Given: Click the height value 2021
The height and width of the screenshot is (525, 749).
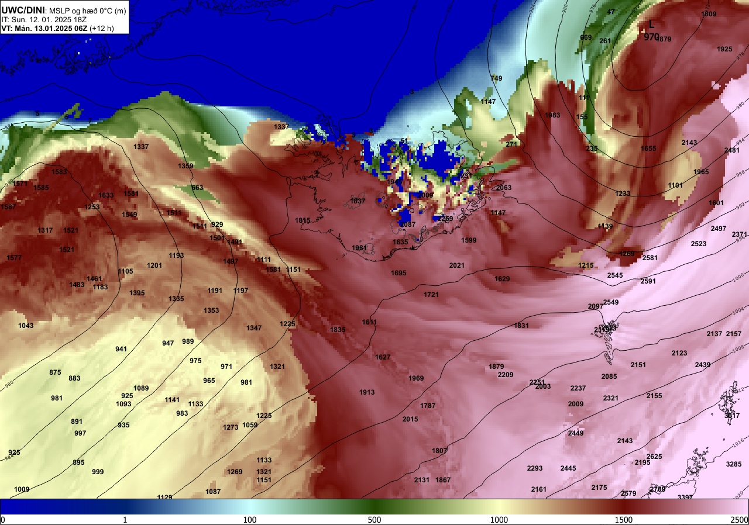Looking at the screenshot, I should pyautogui.click(x=457, y=265).
